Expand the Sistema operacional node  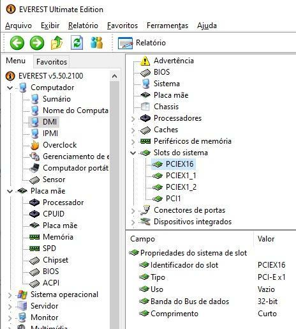pyautogui.click(x=10, y=295)
